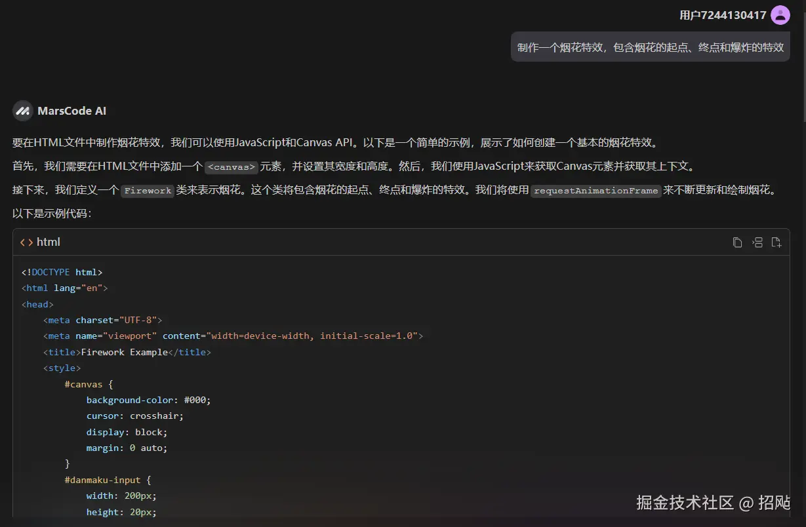The width and height of the screenshot is (806, 527).
Task: Insert code block at cursor icon
Action: [x=757, y=243]
